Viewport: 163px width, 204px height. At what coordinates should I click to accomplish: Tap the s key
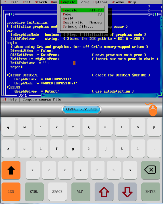click(x=24, y=149)
